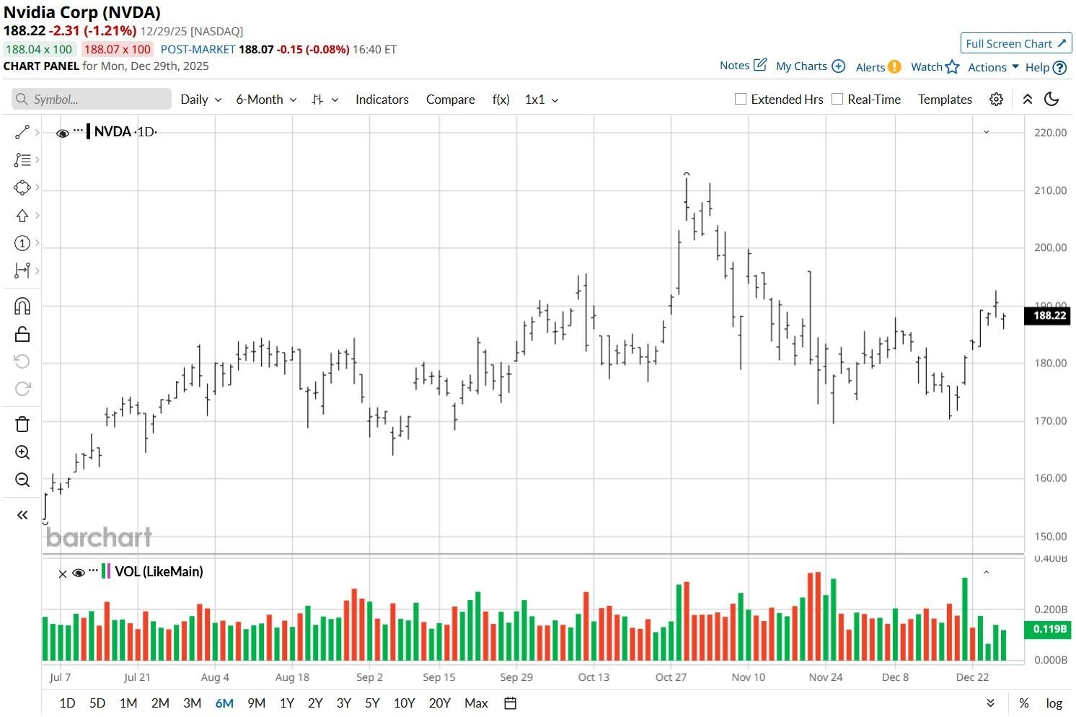Delete drawings with trash icon
1076x717 pixels.
[x=22, y=424]
